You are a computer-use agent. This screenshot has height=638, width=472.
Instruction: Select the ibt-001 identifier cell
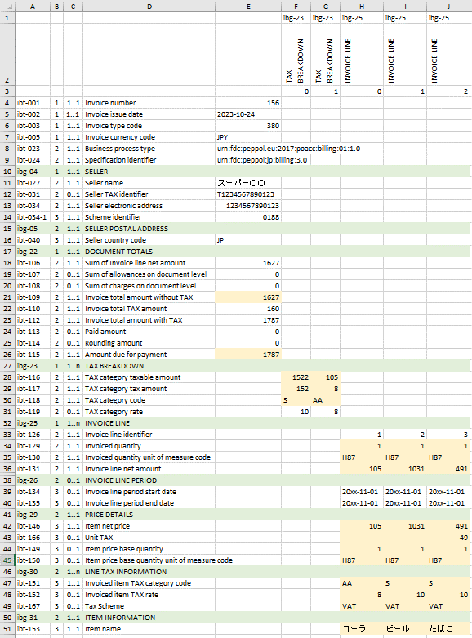point(33,103)
